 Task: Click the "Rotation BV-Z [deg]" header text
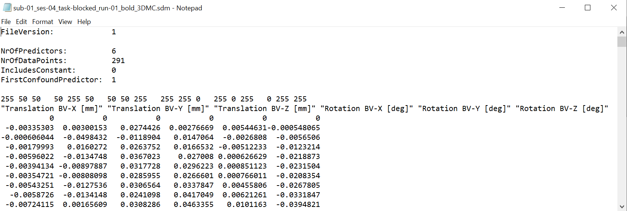point(562,108)
